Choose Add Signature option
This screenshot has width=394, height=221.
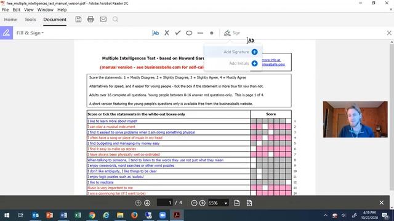(233, 52)
